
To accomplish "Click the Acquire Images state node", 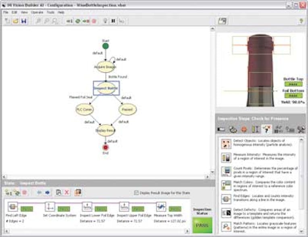I will point(105,67).
